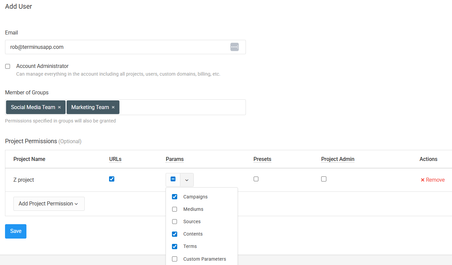Screen dimensions: 452x265
Task: Click the Custom Parameters label in dropdown
Action: (x=205, y=259)
